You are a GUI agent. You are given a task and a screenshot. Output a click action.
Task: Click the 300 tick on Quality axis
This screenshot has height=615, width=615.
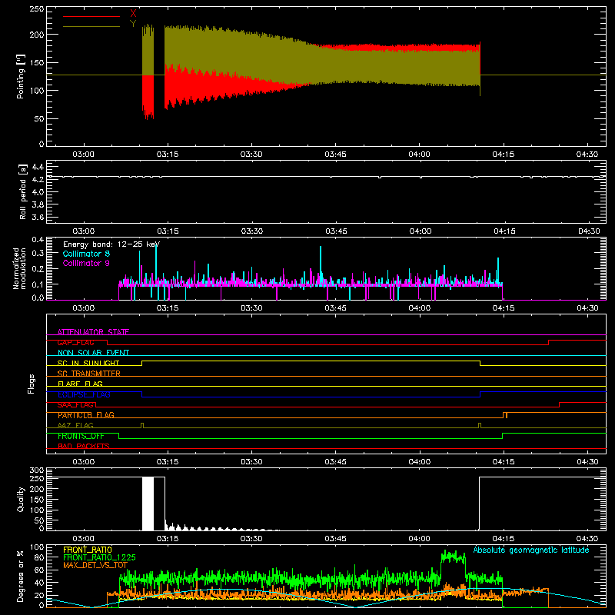coord(36,470)
